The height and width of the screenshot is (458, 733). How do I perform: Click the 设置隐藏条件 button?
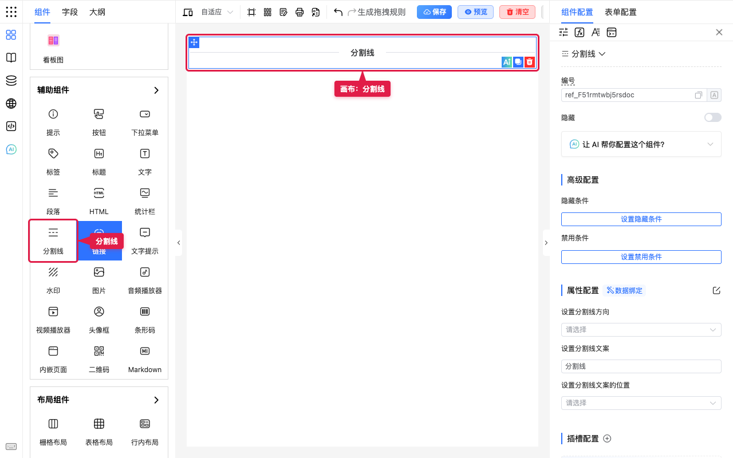point(641,219)
